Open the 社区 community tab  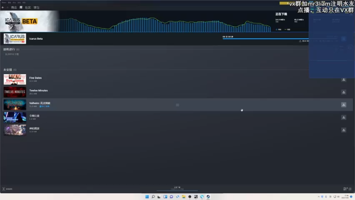click(28, 8)
